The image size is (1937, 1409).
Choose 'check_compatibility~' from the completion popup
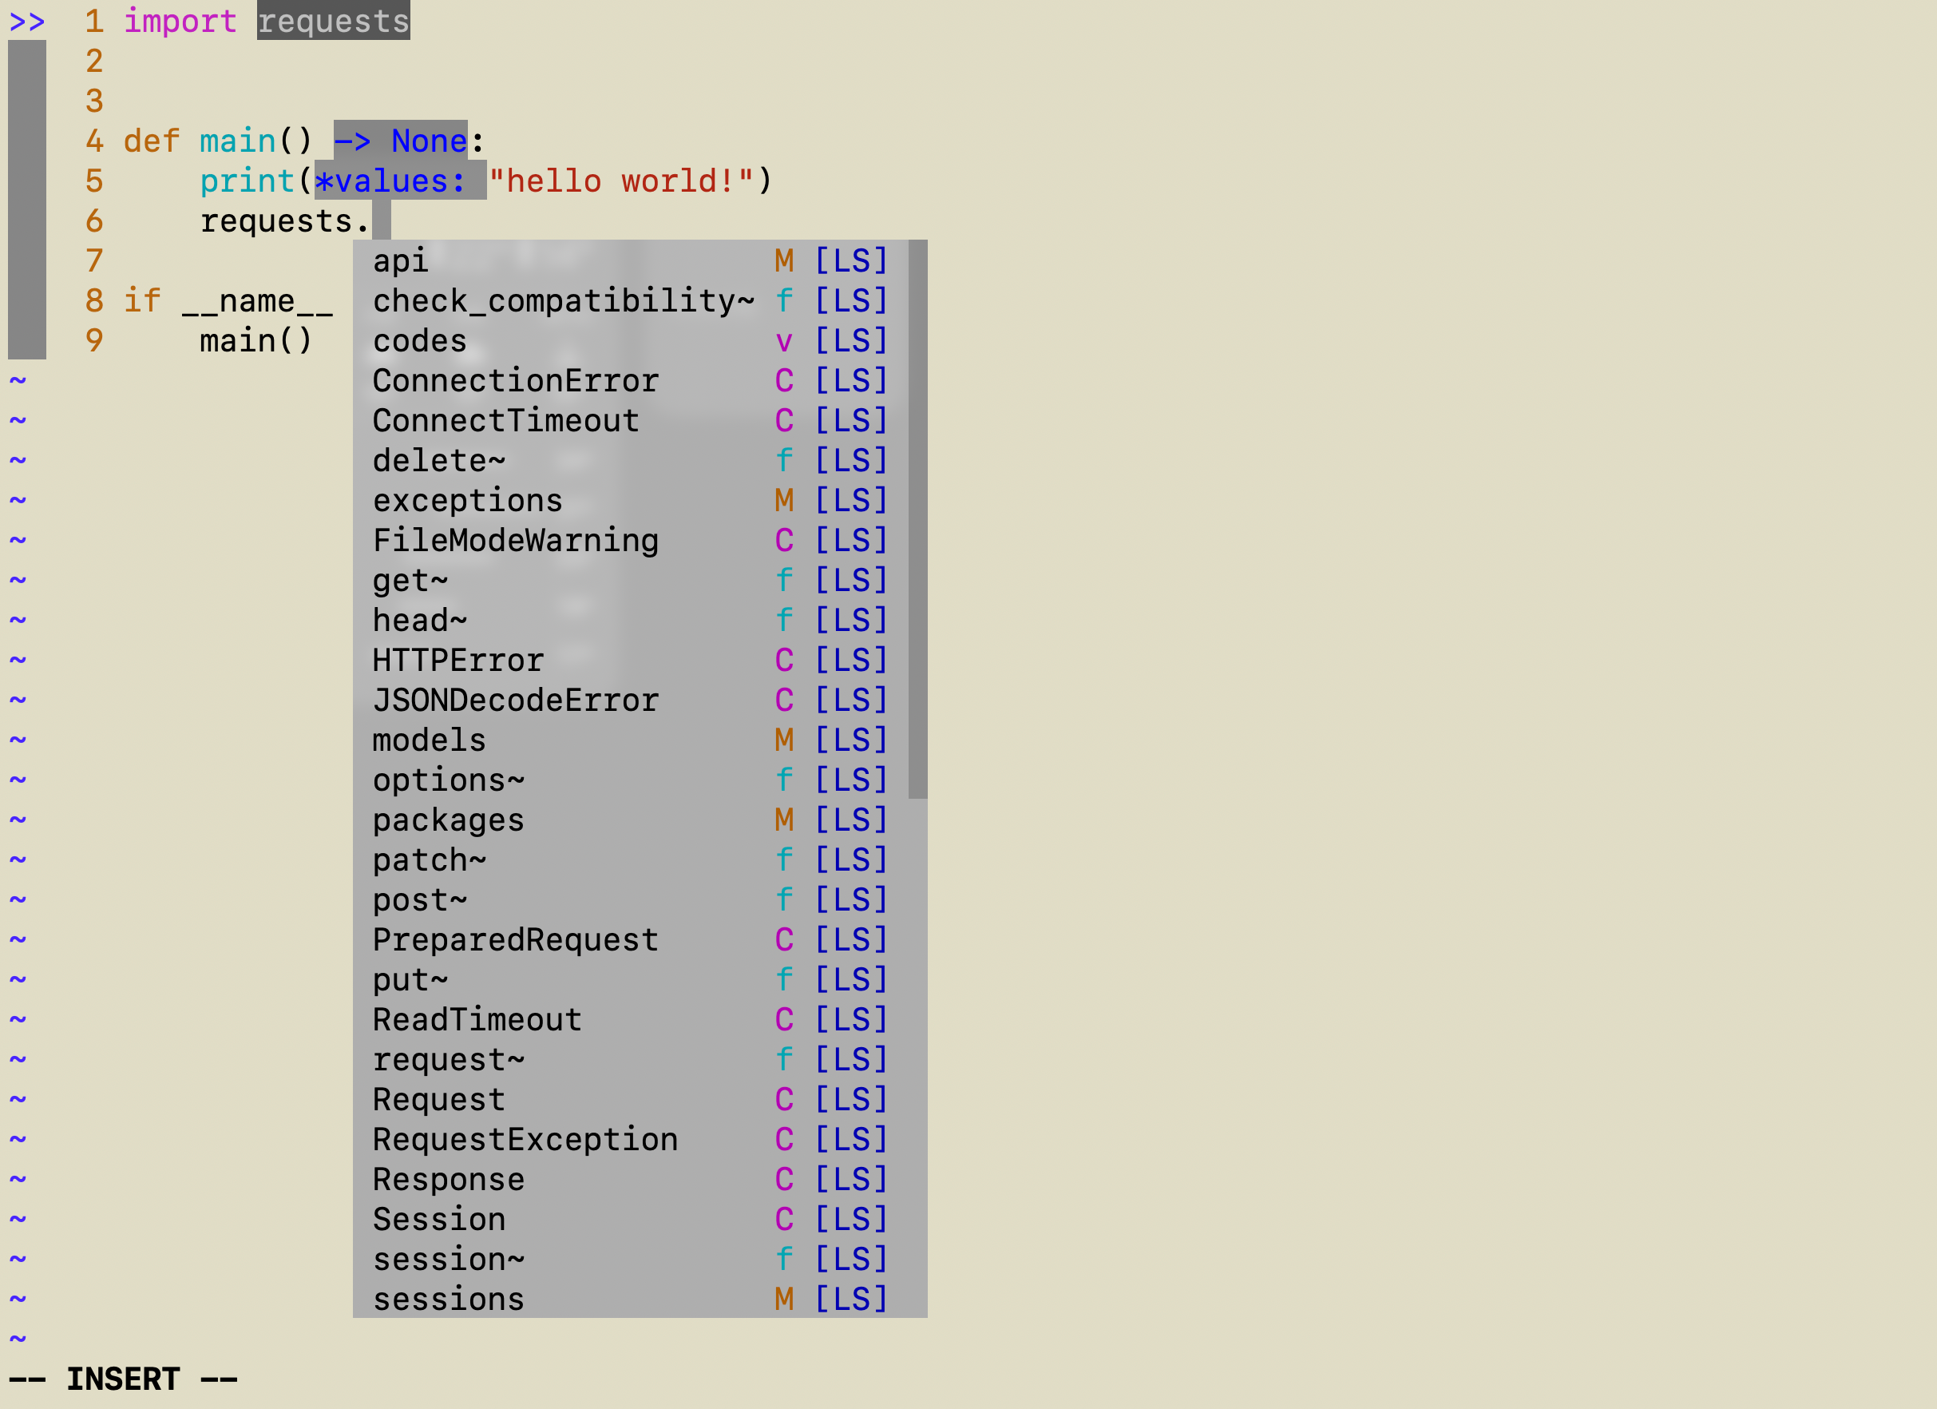click(x=630, y=301)
